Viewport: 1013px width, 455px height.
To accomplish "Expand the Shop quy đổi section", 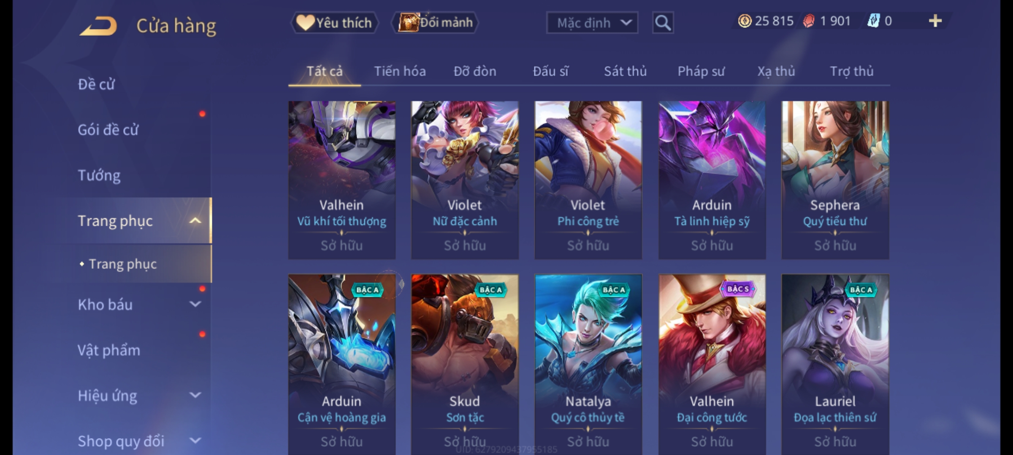I will click(x=195, y=441).
